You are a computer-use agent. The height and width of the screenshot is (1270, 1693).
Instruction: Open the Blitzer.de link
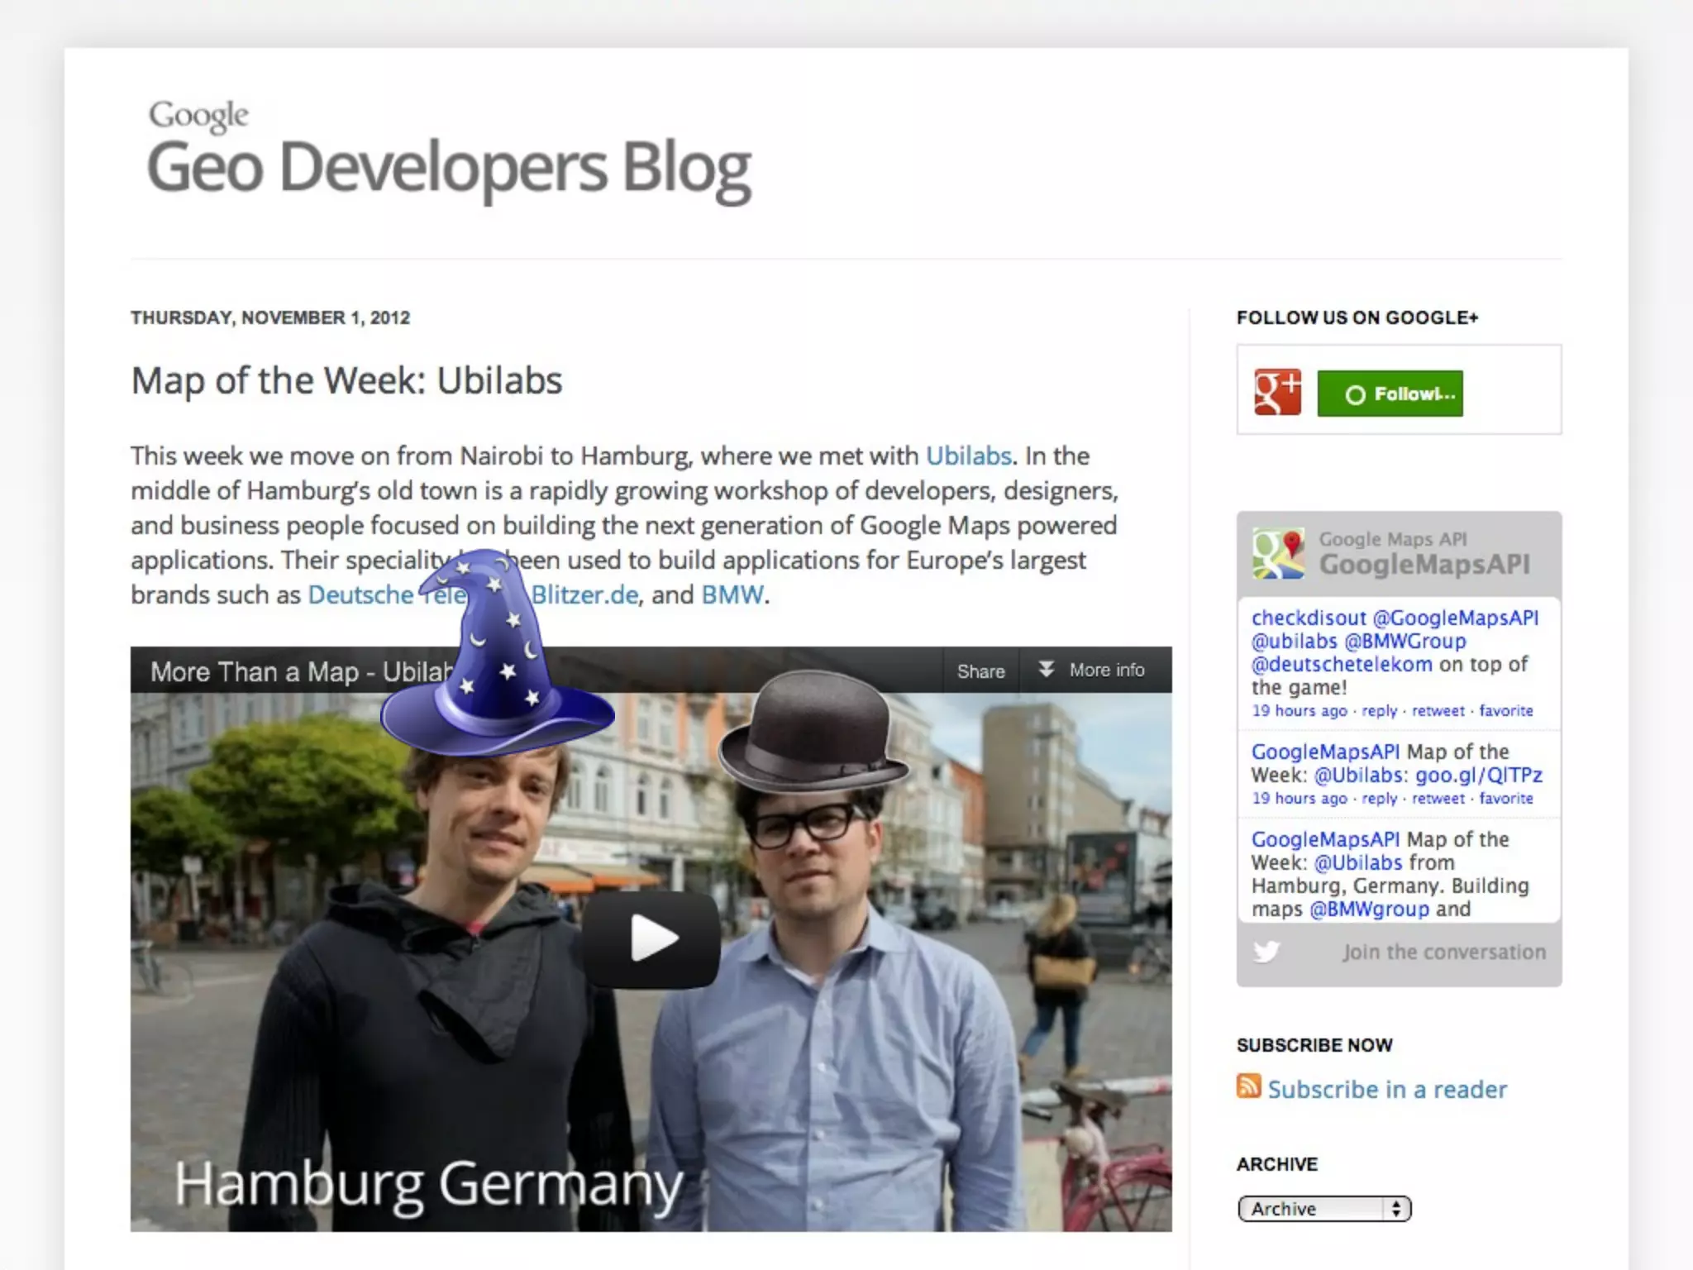585,594
